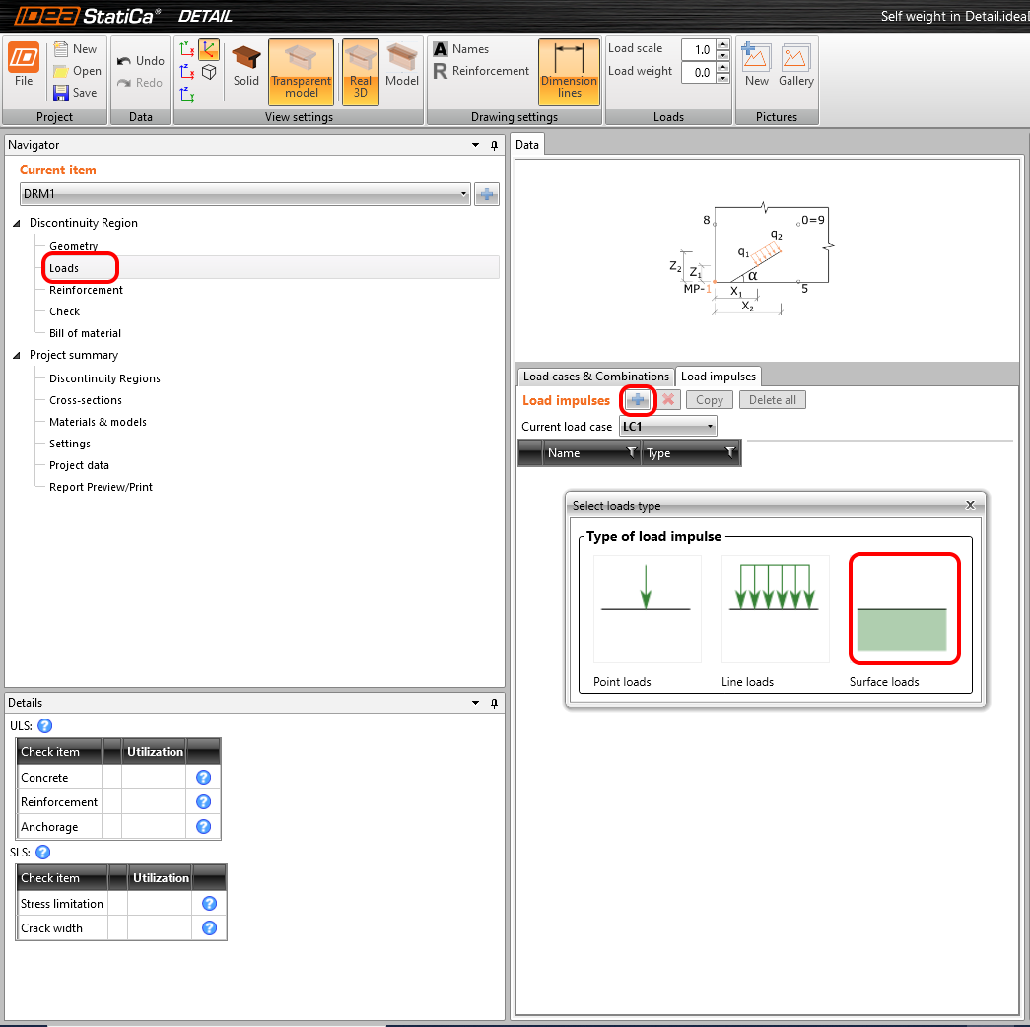
Task: Click the Save icon in Project group
Action: click(x=61, y=93)
